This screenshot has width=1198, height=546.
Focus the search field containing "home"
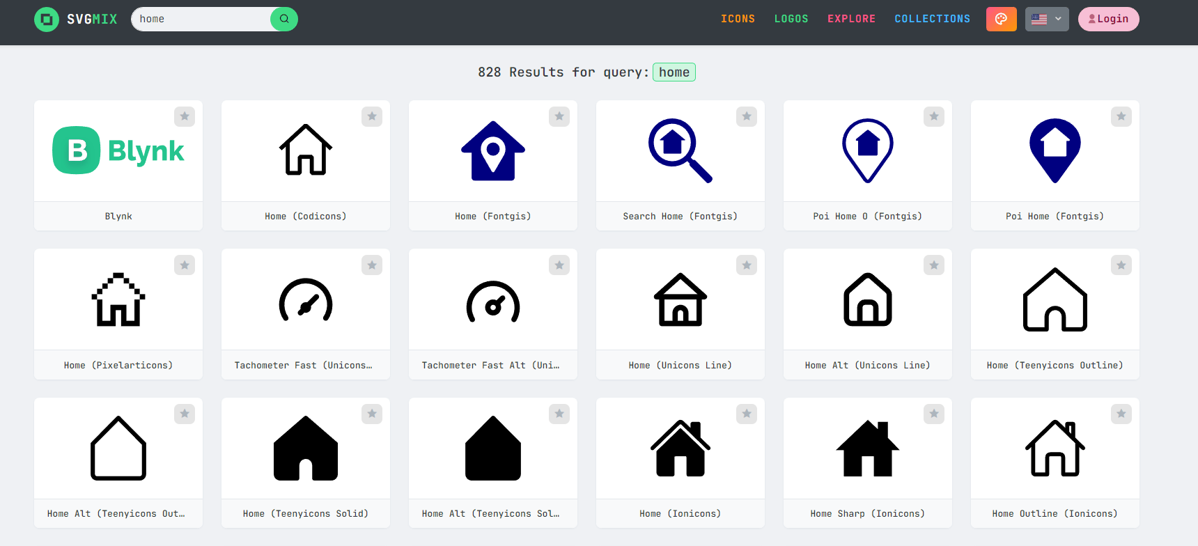[201, 19]
